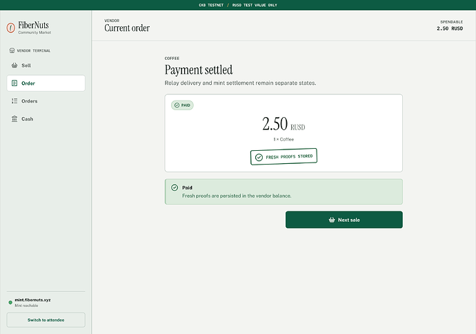Click the checkmark in Fresh Proofs Stored stamp
The width and height of the screenshot is (476, 334).
(x=259, y=157)
